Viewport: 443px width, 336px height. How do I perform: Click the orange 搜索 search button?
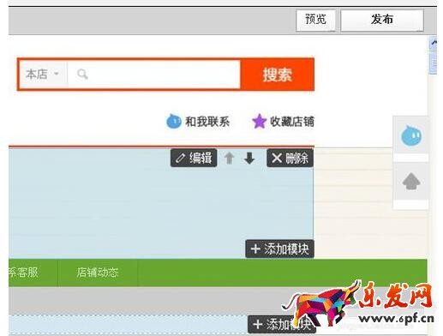click(278, 75)
